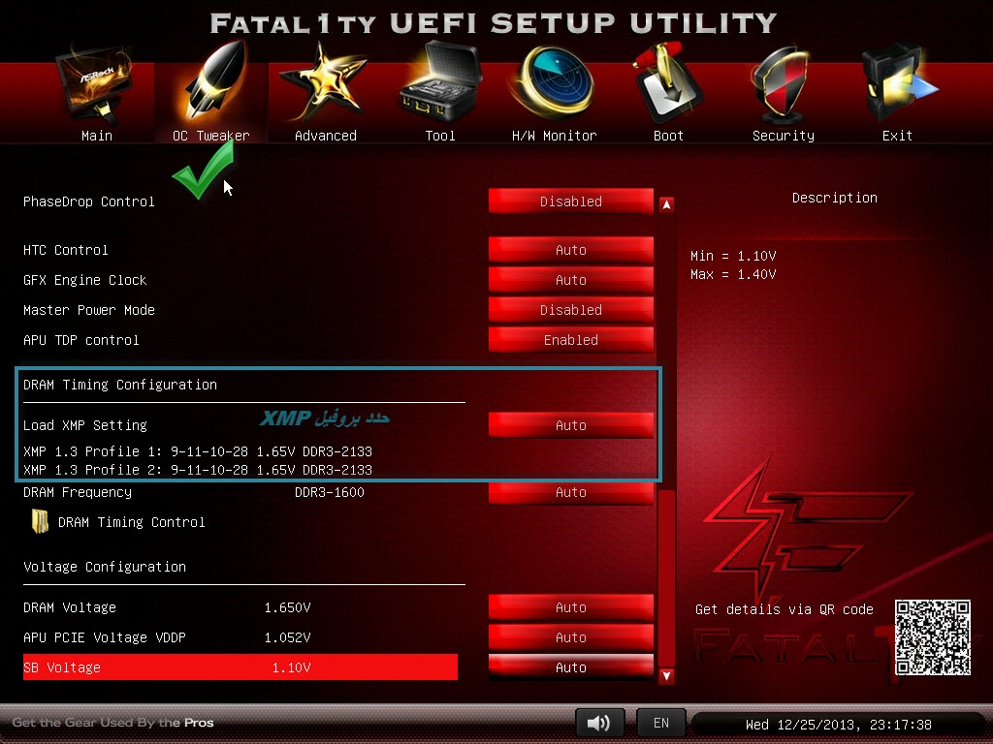Select the HTC Control label
The image size is (993, 744).
point(66,250)
